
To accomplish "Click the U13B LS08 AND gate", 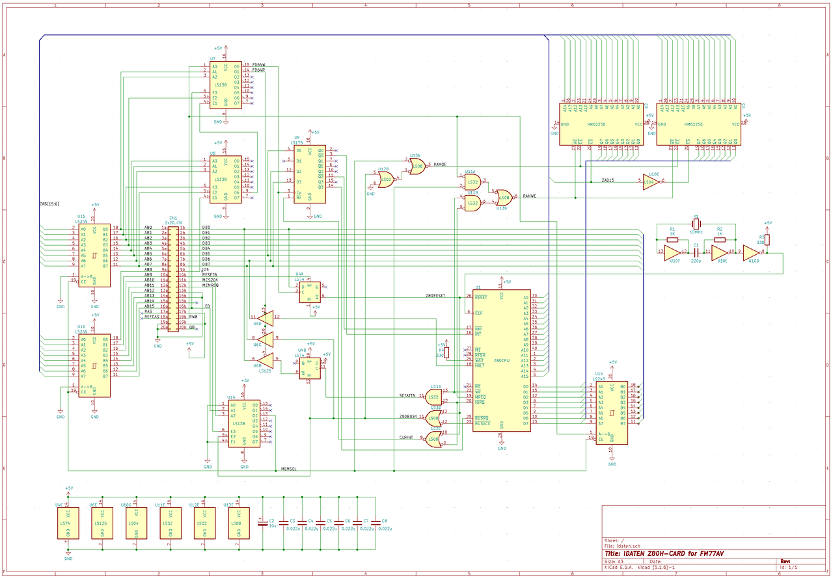I will (x=504, y=197).
